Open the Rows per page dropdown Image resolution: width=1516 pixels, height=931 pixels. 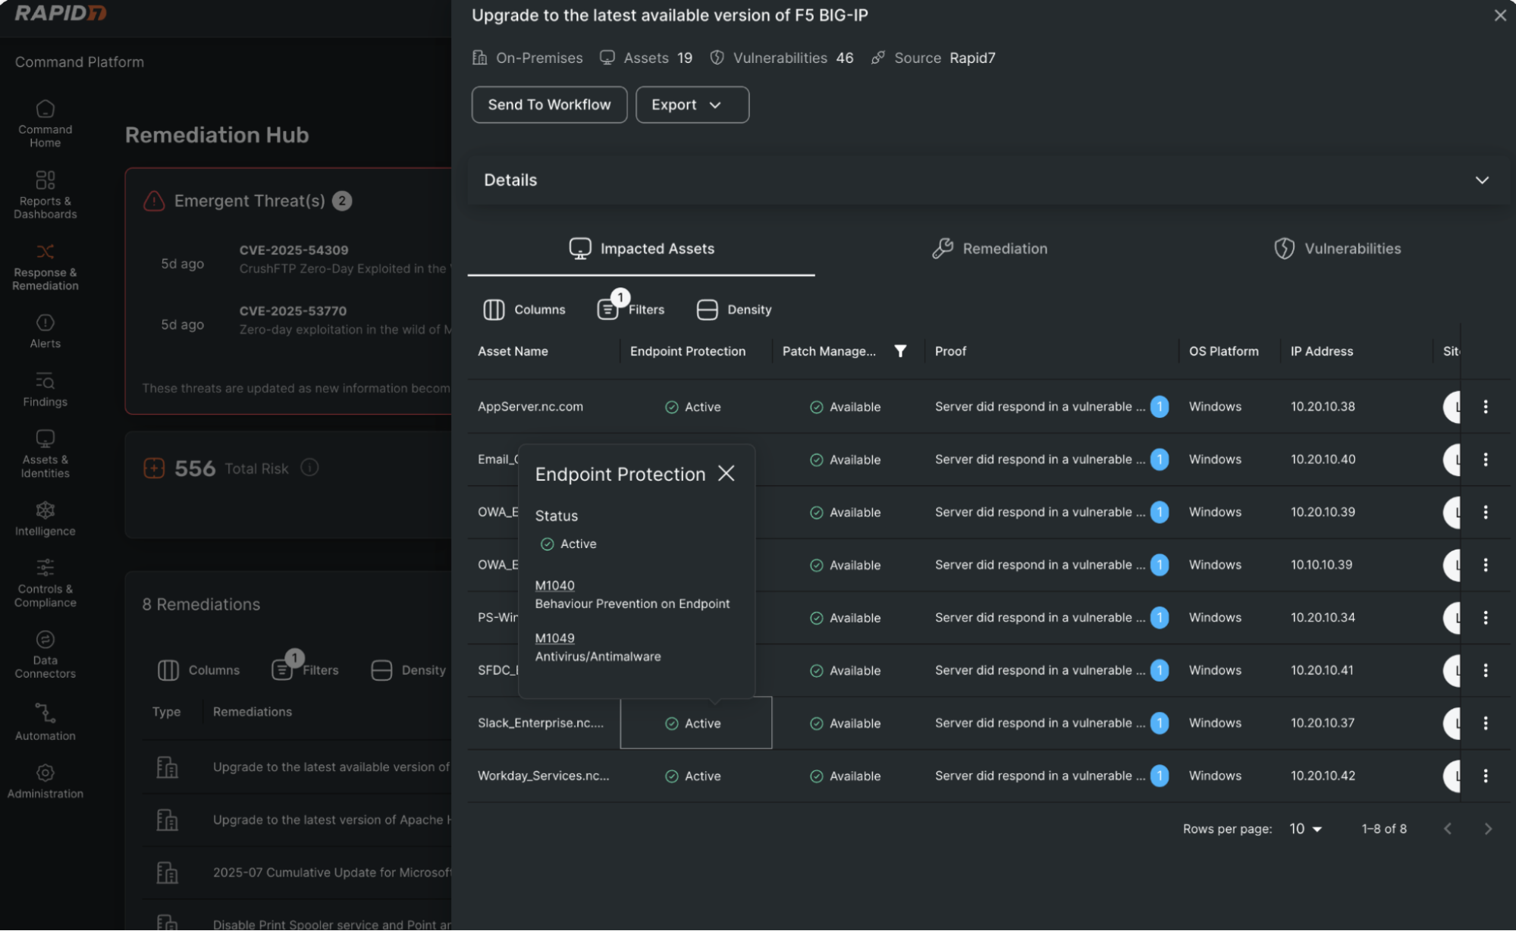click(1304, 829)
